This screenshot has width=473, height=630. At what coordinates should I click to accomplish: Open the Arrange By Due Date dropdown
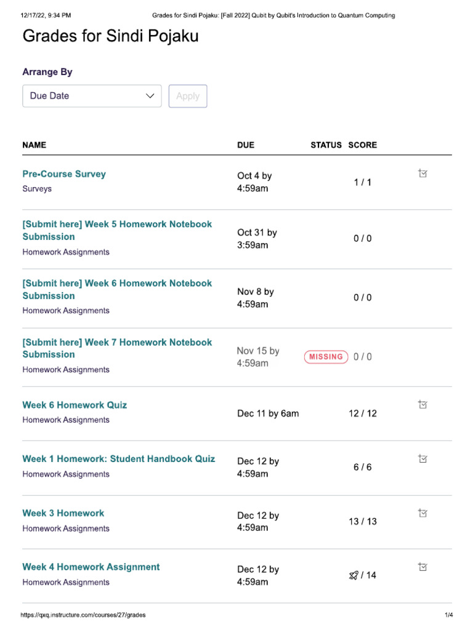pyautogui.click(x=92, y=96)
